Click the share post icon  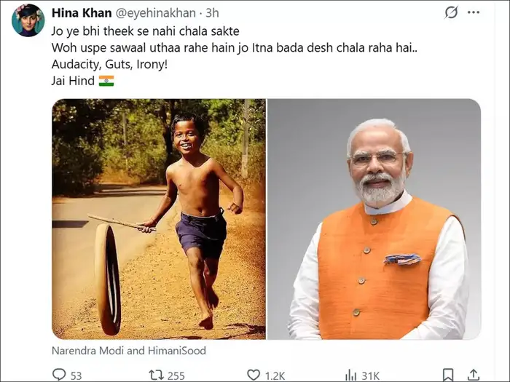[474, 375]
